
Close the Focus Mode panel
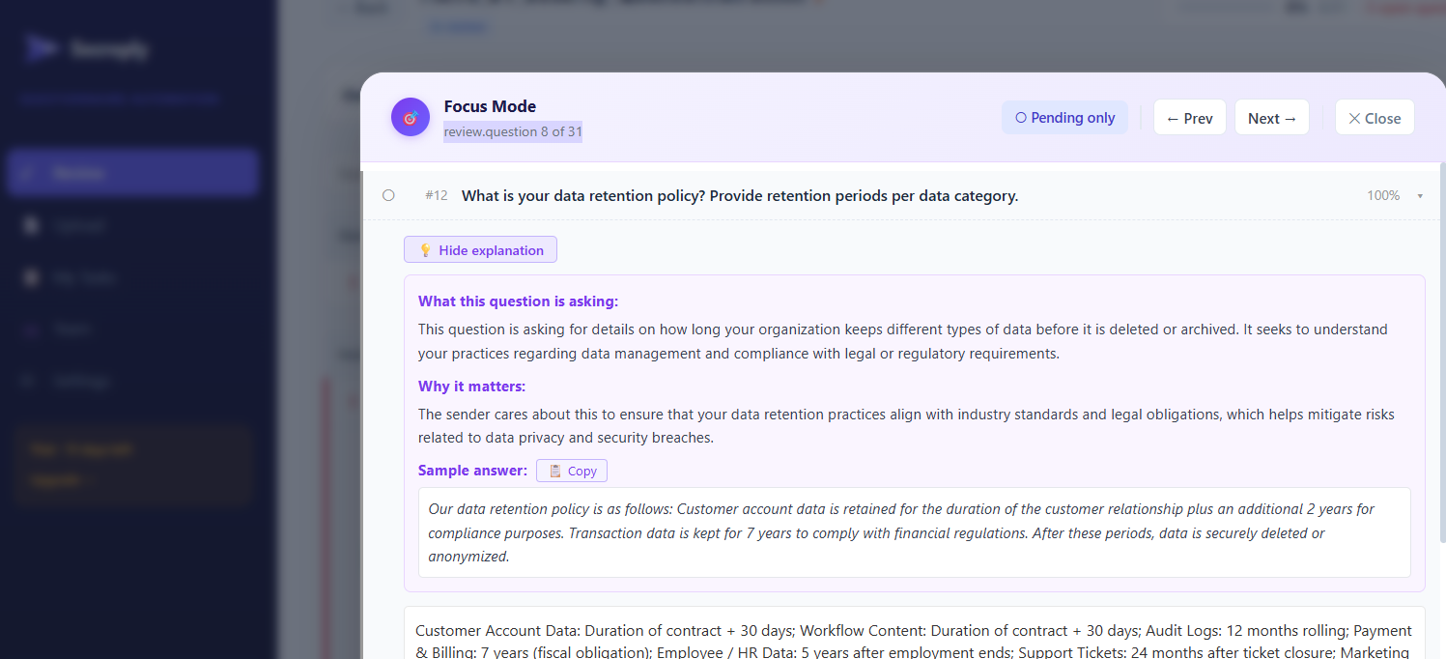[x=1375, y=118]
